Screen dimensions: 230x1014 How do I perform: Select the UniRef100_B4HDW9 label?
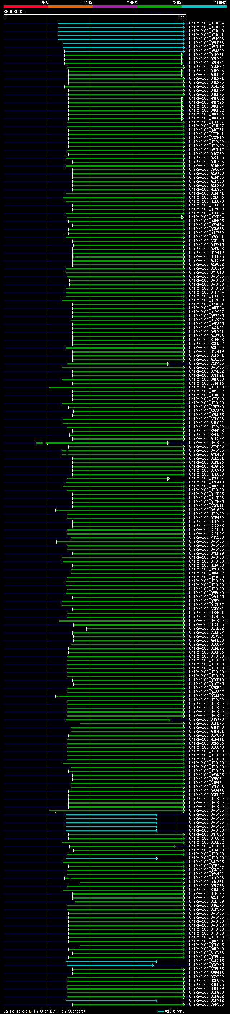(x=206, y=988)
